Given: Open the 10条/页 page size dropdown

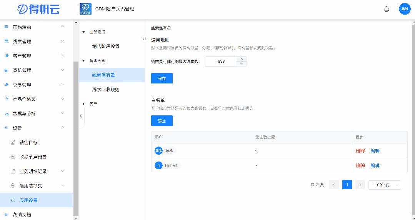Looking at the screenshot, I should [385, 185].
